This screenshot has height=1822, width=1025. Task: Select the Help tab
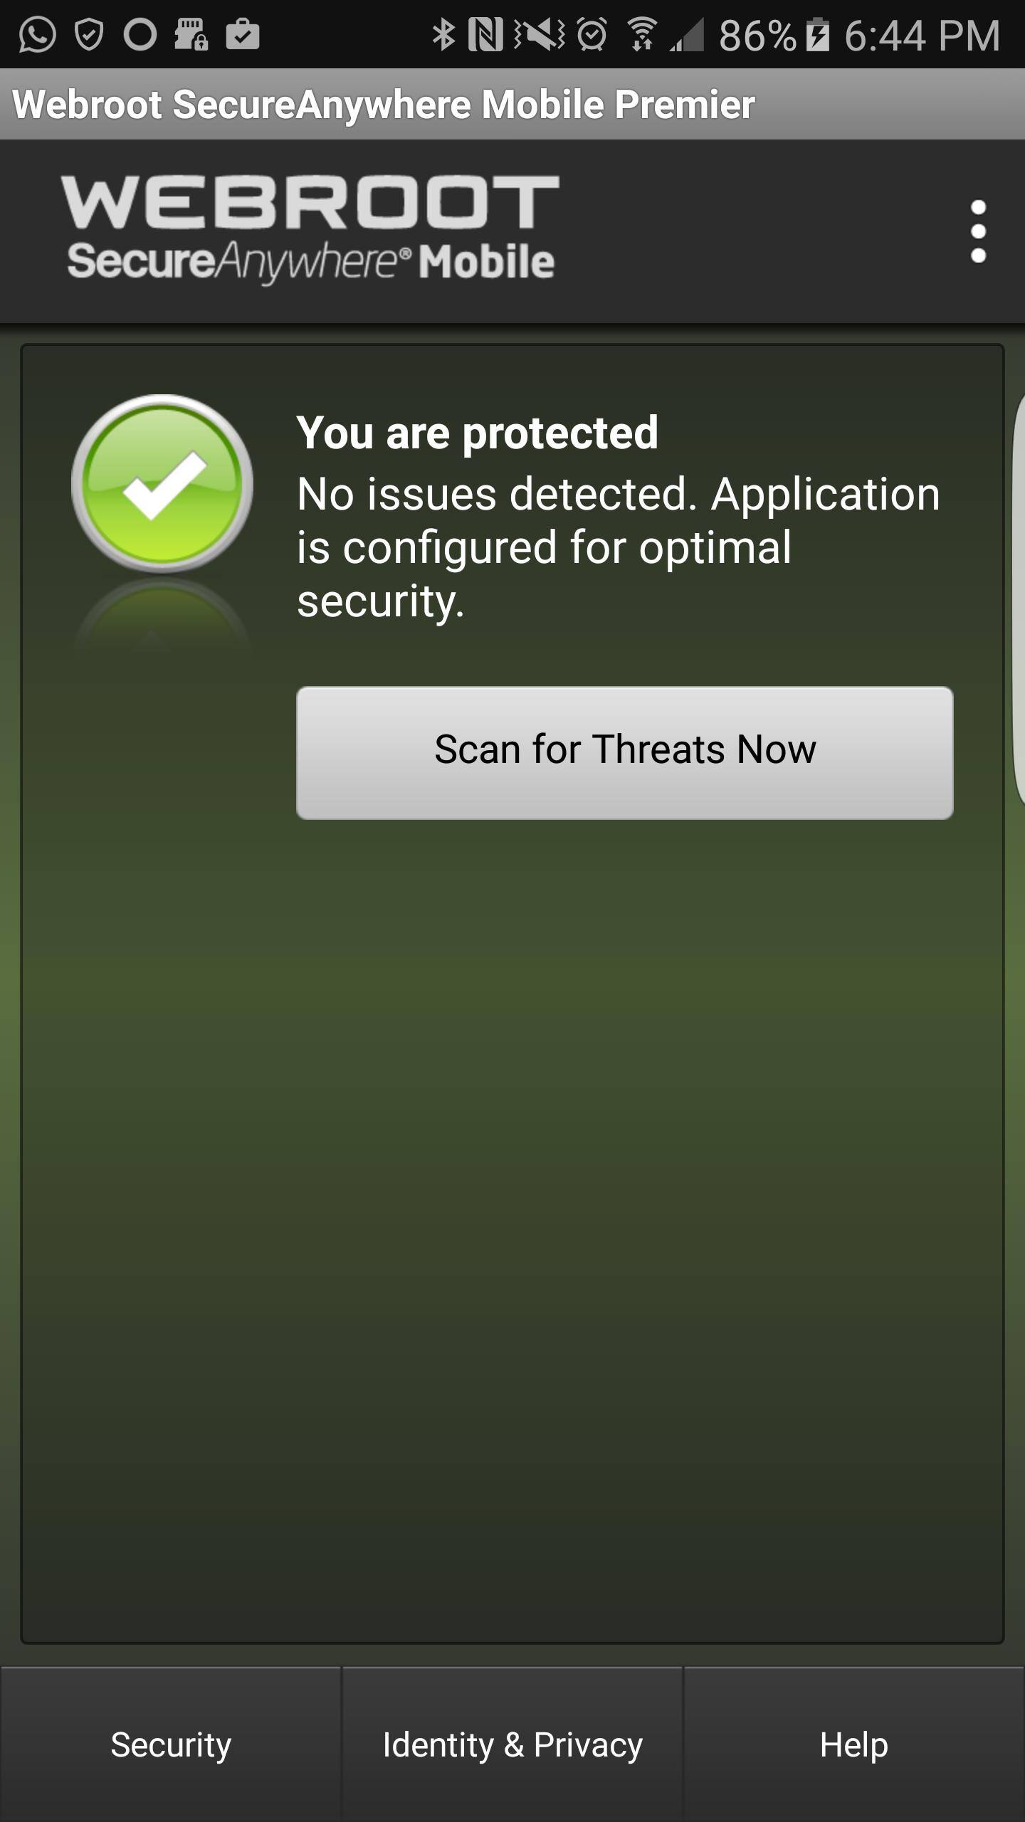[853, 1744]
